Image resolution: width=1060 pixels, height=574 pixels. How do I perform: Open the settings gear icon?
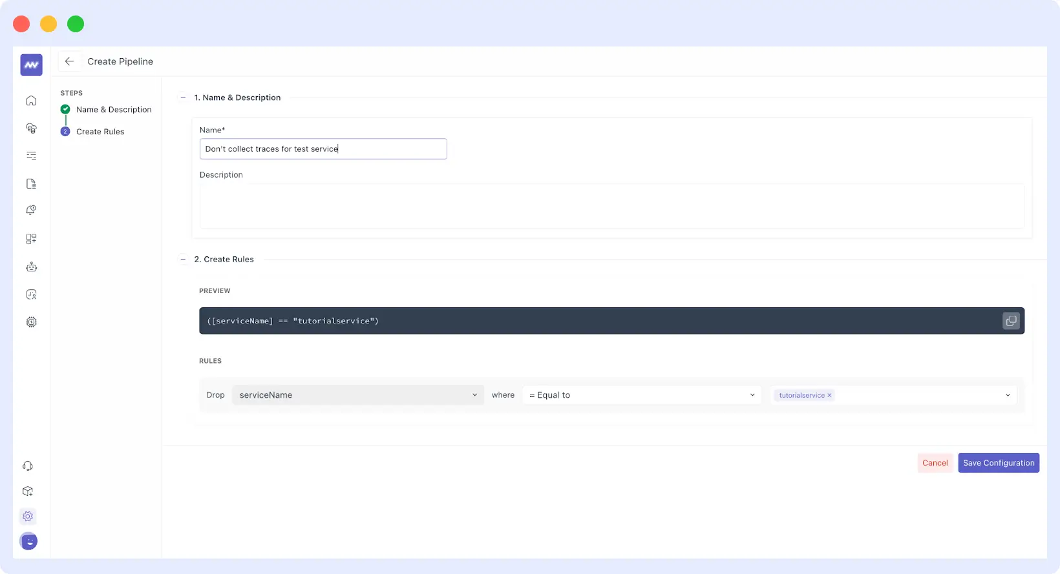tap(28, 517)
